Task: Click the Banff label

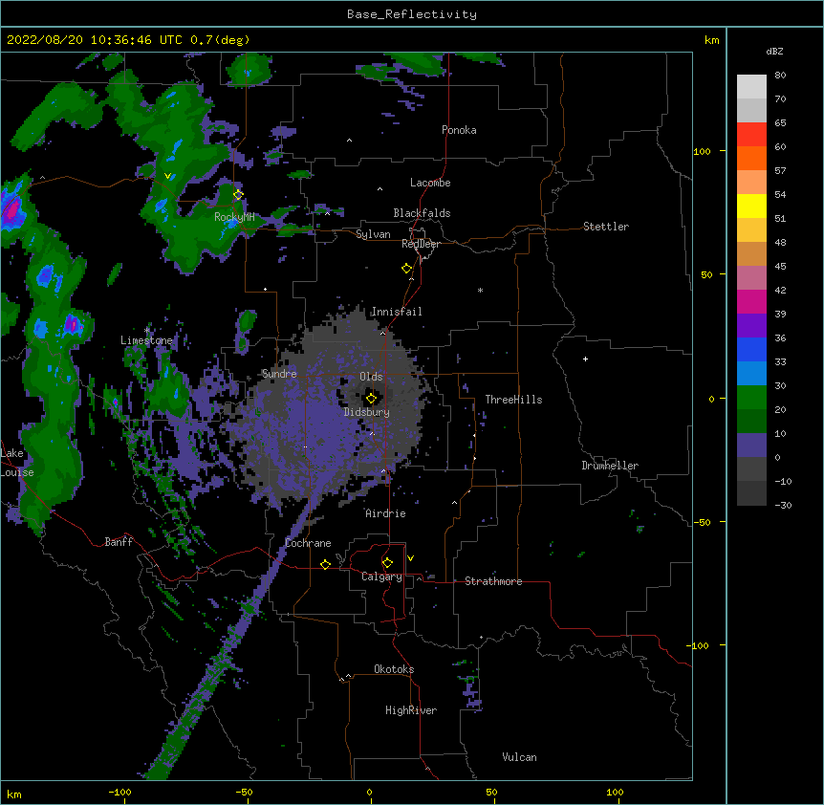Action: pyautogui.click(x=119, y=542)
